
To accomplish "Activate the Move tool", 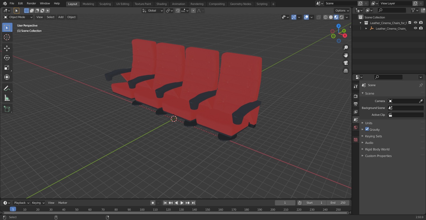I will point(7,48).
